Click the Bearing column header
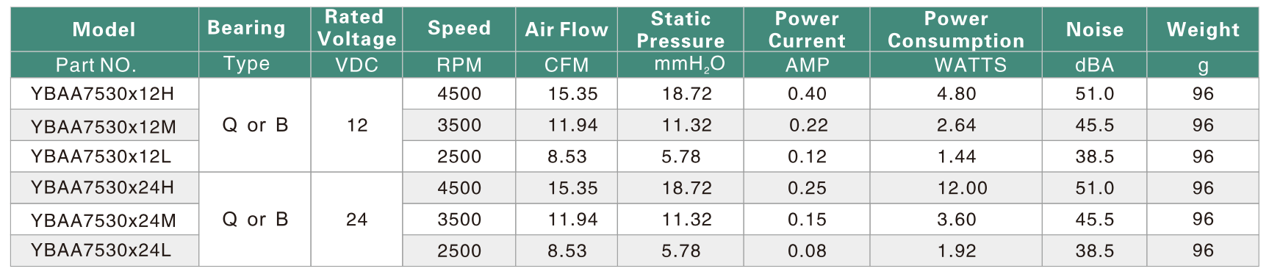Image resolution: width=1269 pixels, height=274 pixels. click(x=246, y=28)
